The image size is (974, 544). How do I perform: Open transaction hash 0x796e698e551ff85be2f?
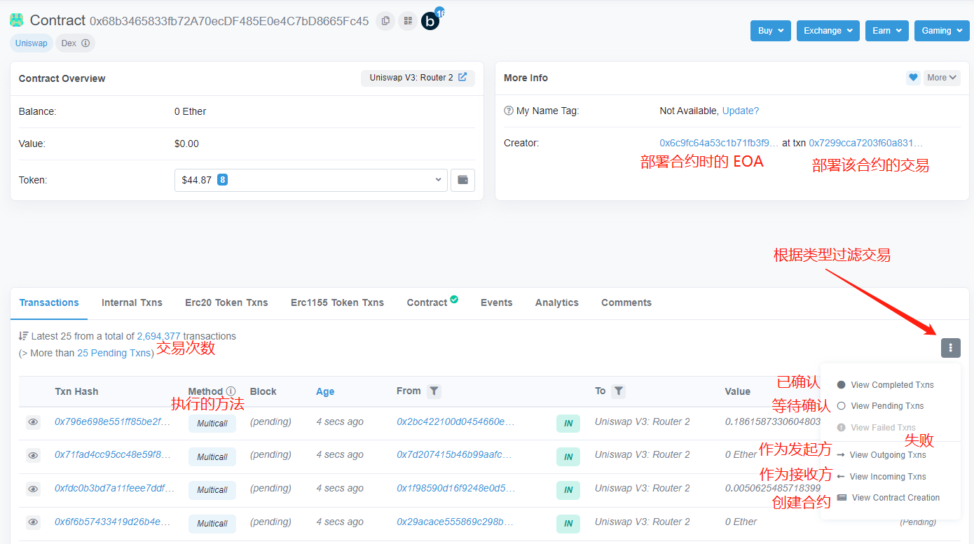point(113,422)
